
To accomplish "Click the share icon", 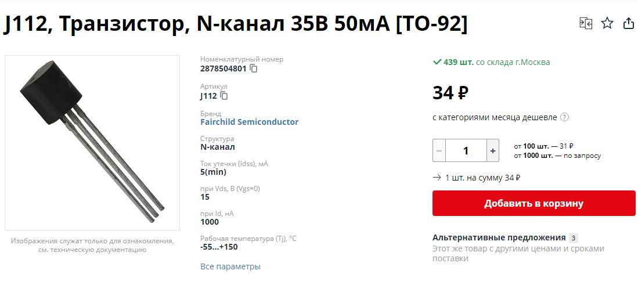I will 628,23.
